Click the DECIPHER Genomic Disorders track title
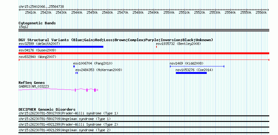The height and width of the screenshot is (135, 278). coord(47,109)
